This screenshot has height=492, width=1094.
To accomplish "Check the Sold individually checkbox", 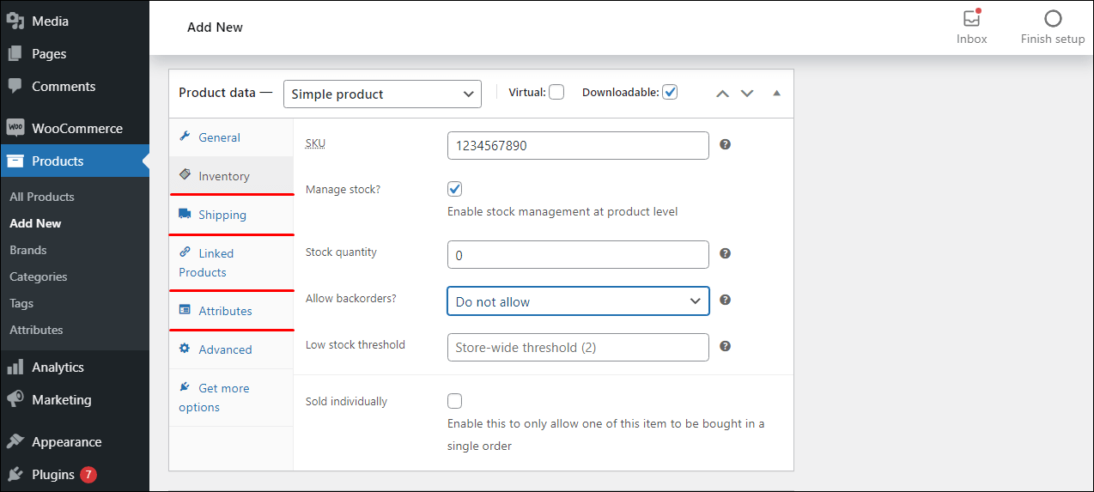I will (x=455, y=401).
